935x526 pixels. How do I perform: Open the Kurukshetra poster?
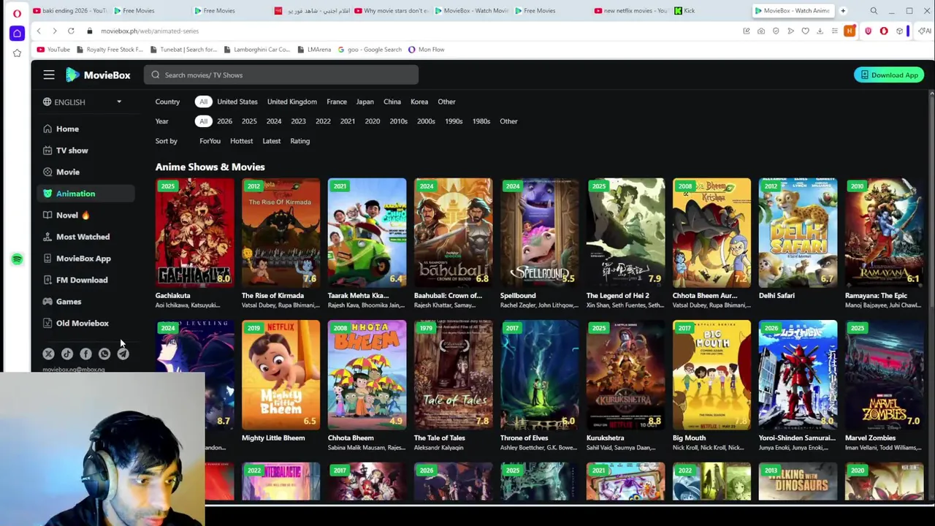(x=625, y=374)
